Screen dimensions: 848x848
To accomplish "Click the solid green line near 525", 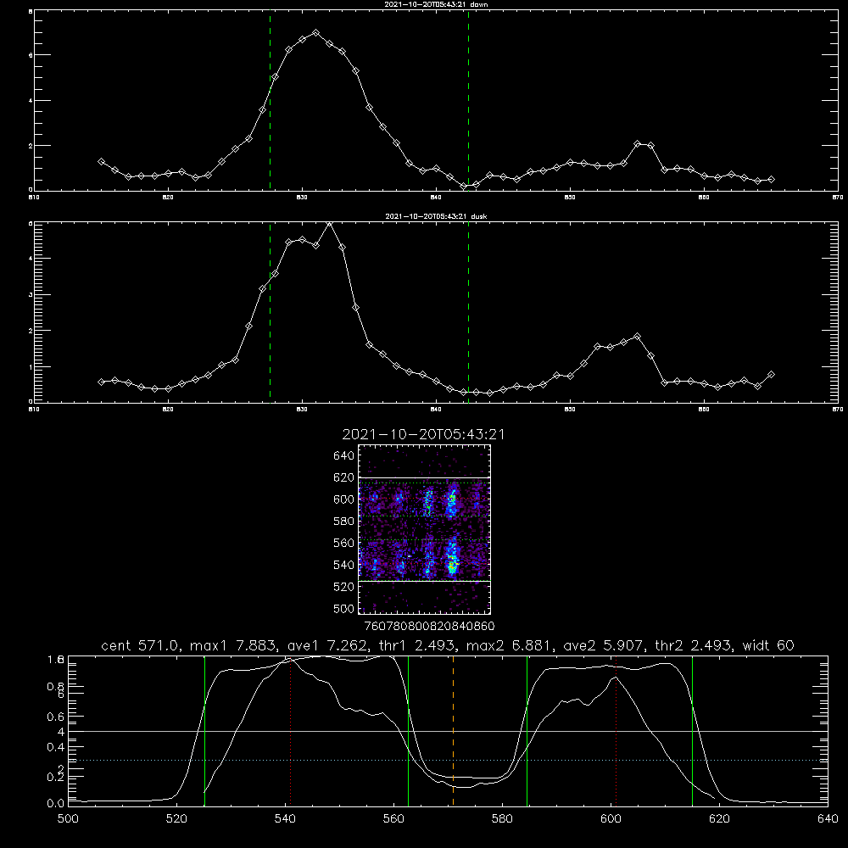I will coord(204,731).
